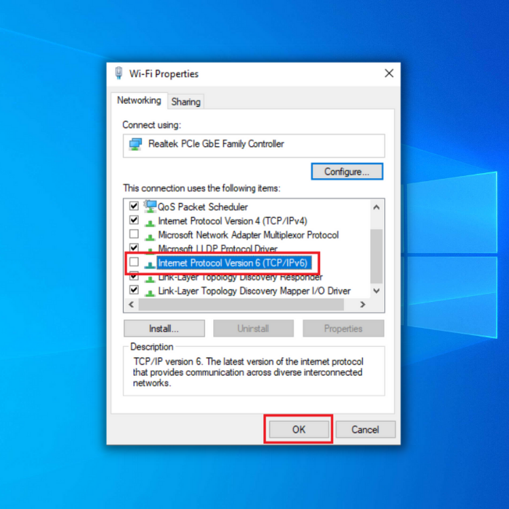This screenshot has height=509, width=509.
Task: Toggle Link-Layer Topology Discovery Mapper I/O Driver checkbox
Action: (x=134, y=289)
